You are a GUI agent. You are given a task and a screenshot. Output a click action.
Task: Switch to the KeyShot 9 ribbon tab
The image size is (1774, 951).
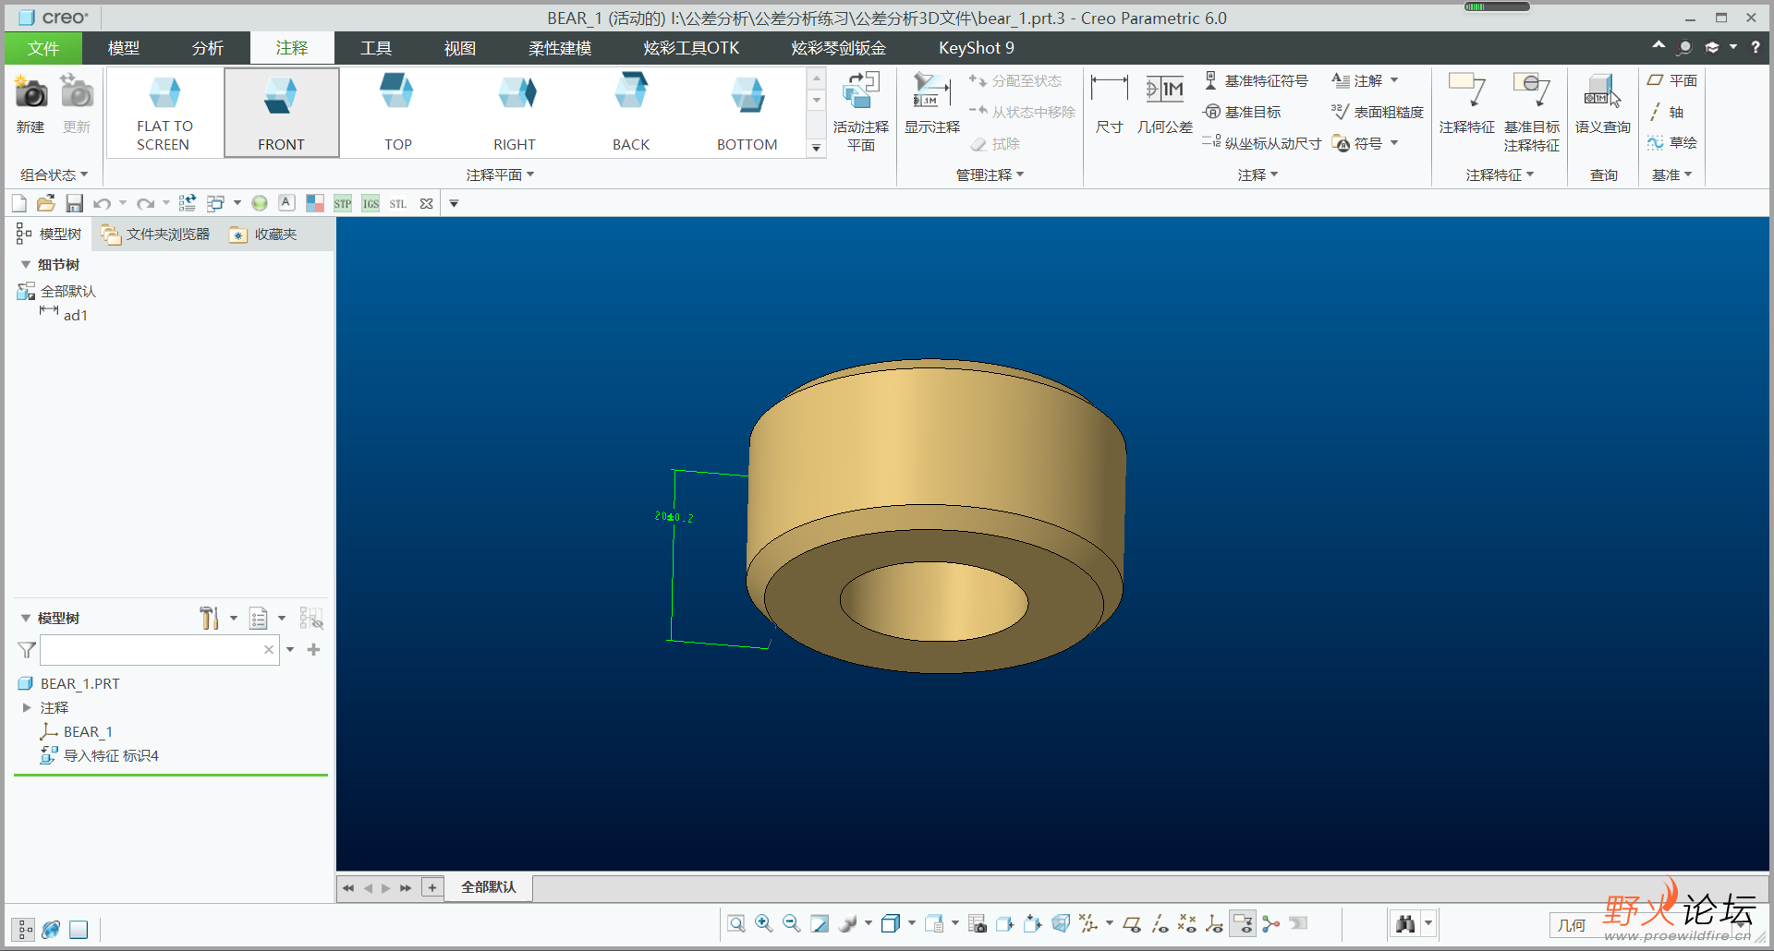[x=977, y=48]
